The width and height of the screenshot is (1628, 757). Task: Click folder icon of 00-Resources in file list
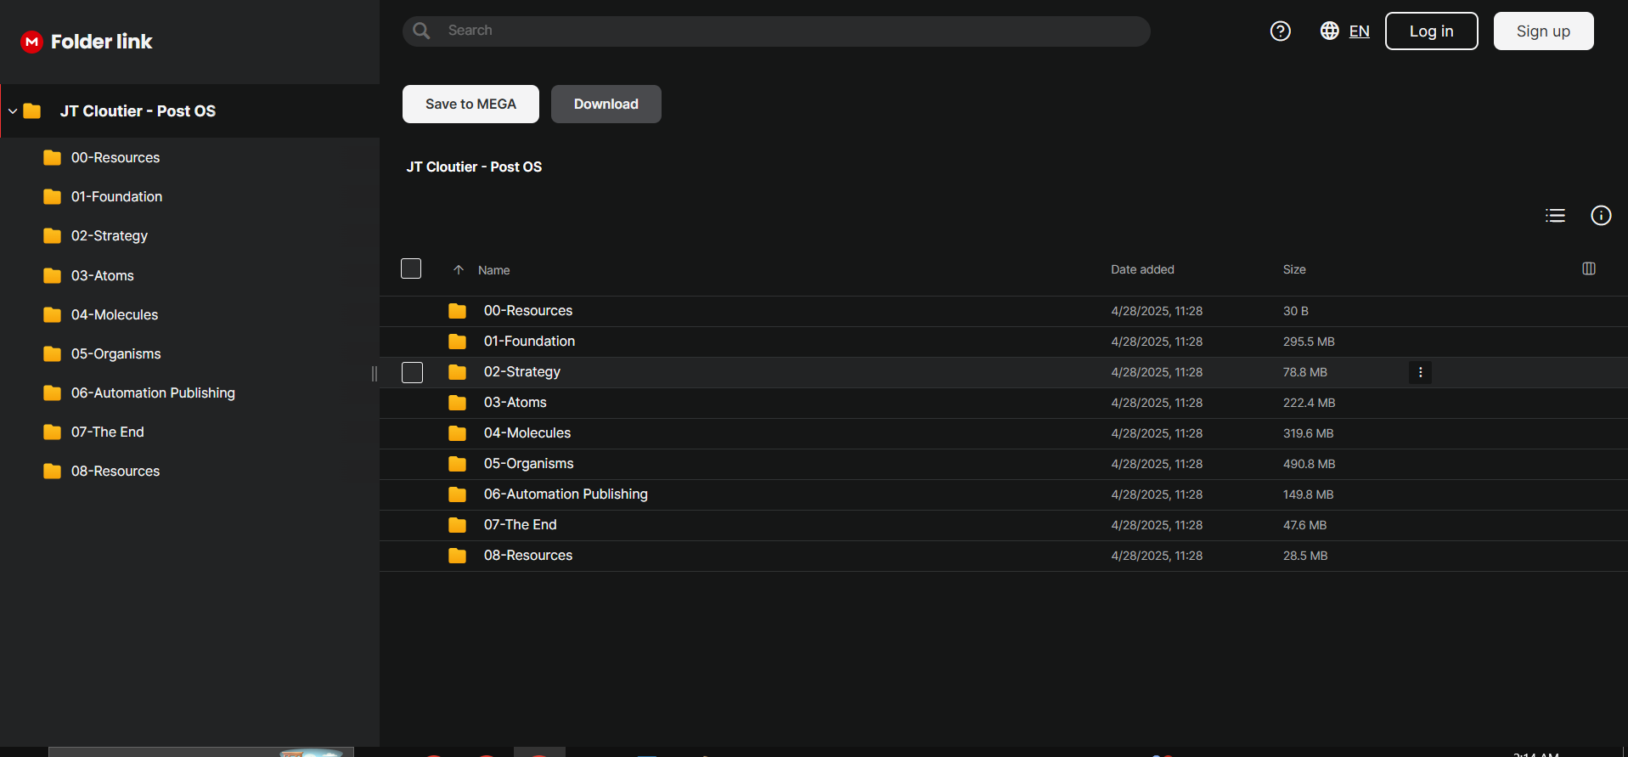pyautogui.click(x=457, y=311)
